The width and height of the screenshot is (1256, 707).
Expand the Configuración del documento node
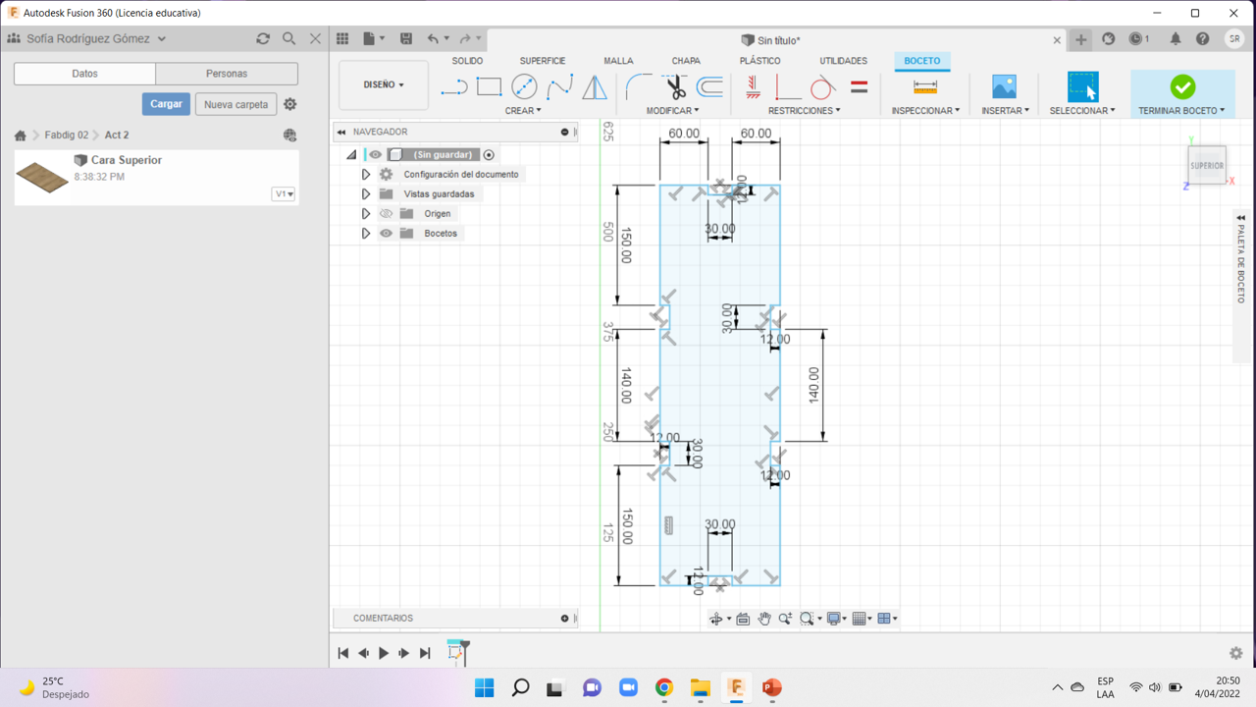[x=365, y=175]
